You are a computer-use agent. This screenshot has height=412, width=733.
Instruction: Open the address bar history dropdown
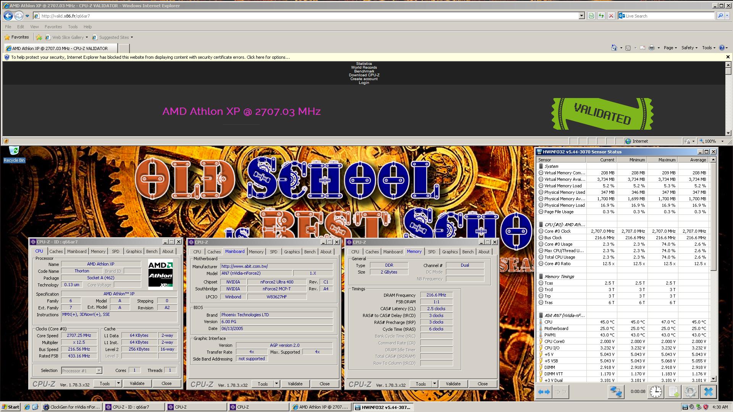tap(581, 16)
